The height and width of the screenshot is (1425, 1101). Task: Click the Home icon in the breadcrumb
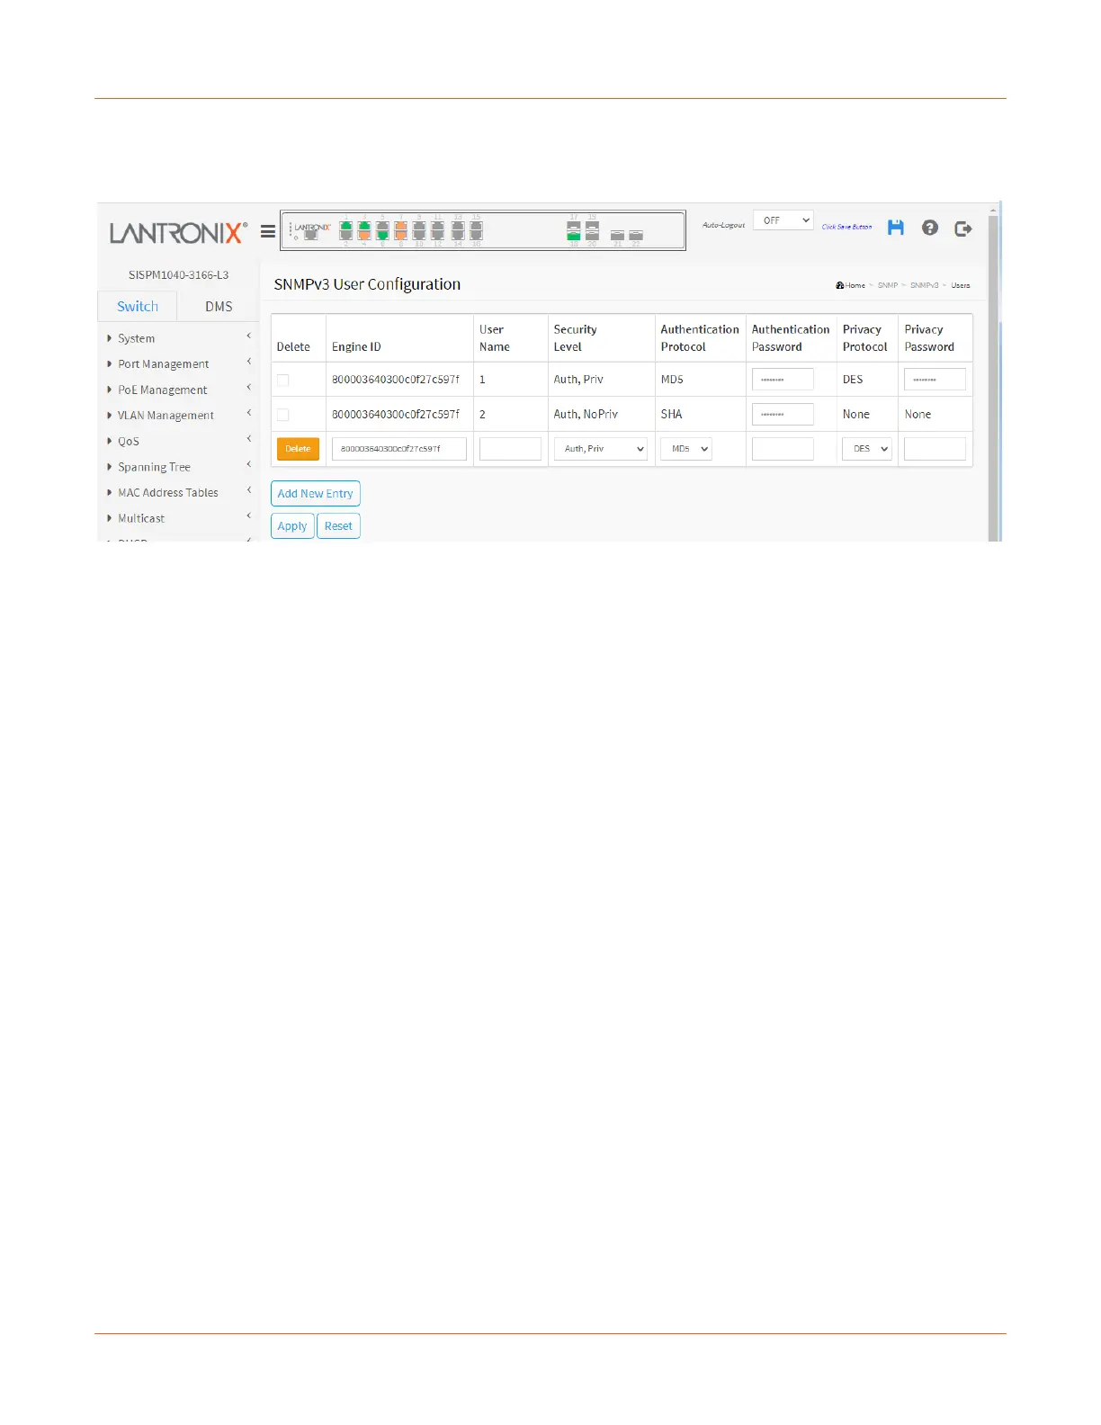(x=840, y=285)
